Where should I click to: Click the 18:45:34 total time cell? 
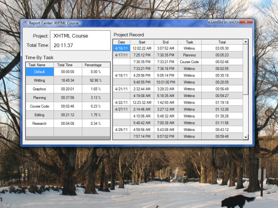click(68, 80)
